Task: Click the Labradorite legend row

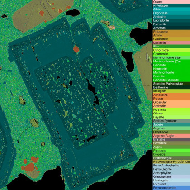Action: point(171,20)
